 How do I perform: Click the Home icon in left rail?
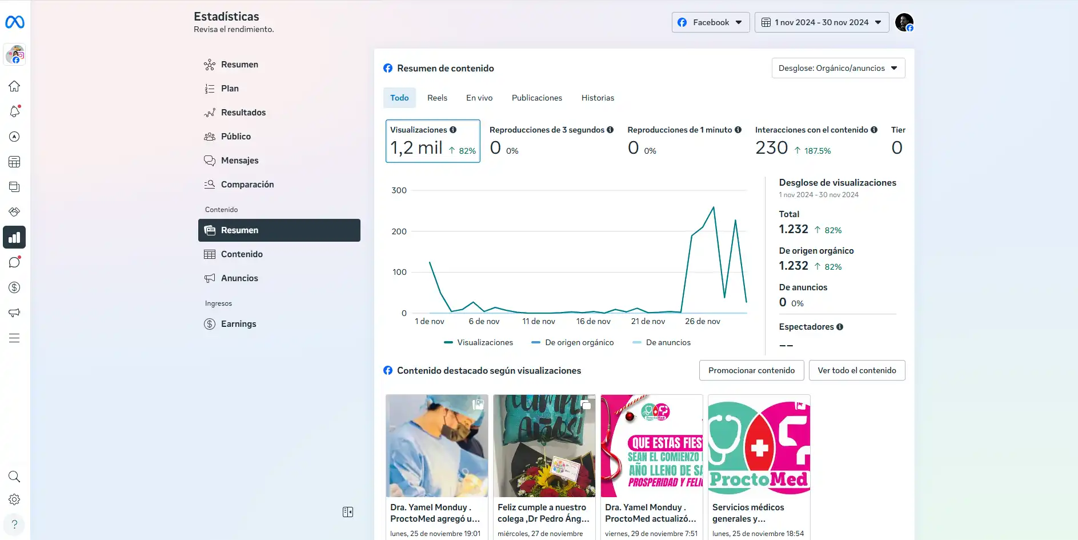(14, 86)
